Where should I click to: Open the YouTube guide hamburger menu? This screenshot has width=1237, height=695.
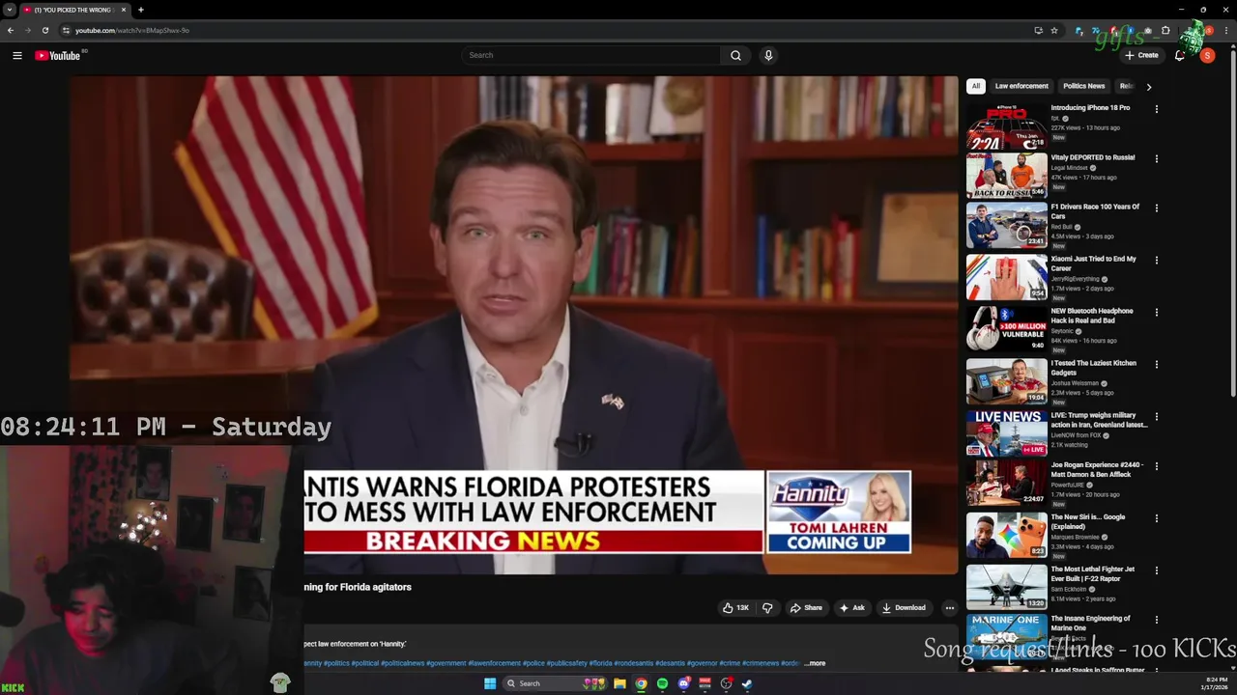[x=16, y=55]
